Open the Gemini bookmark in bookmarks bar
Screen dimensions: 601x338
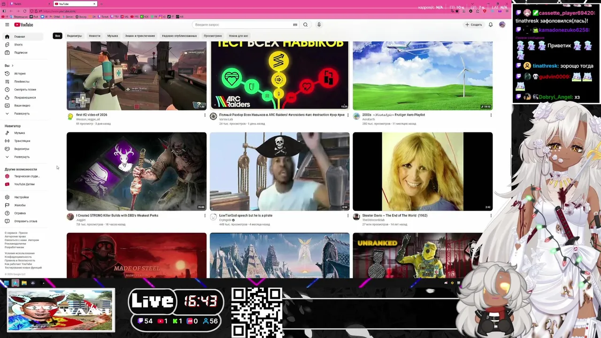pyautogui.click(x=68, y=17)
